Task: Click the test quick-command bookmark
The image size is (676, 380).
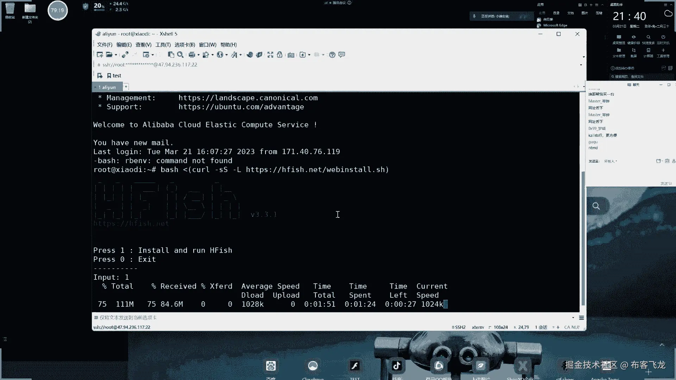Action: tap(114, 76)
